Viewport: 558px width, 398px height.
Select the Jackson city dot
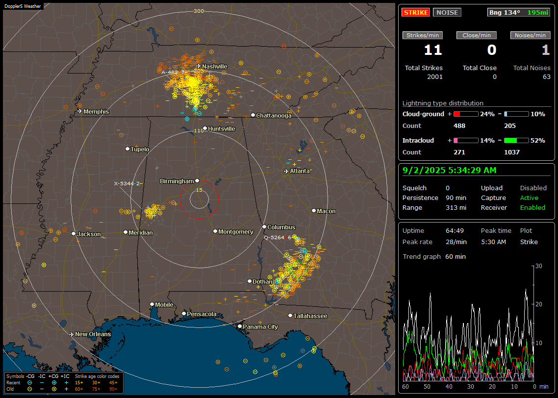(x=74, y=234)
